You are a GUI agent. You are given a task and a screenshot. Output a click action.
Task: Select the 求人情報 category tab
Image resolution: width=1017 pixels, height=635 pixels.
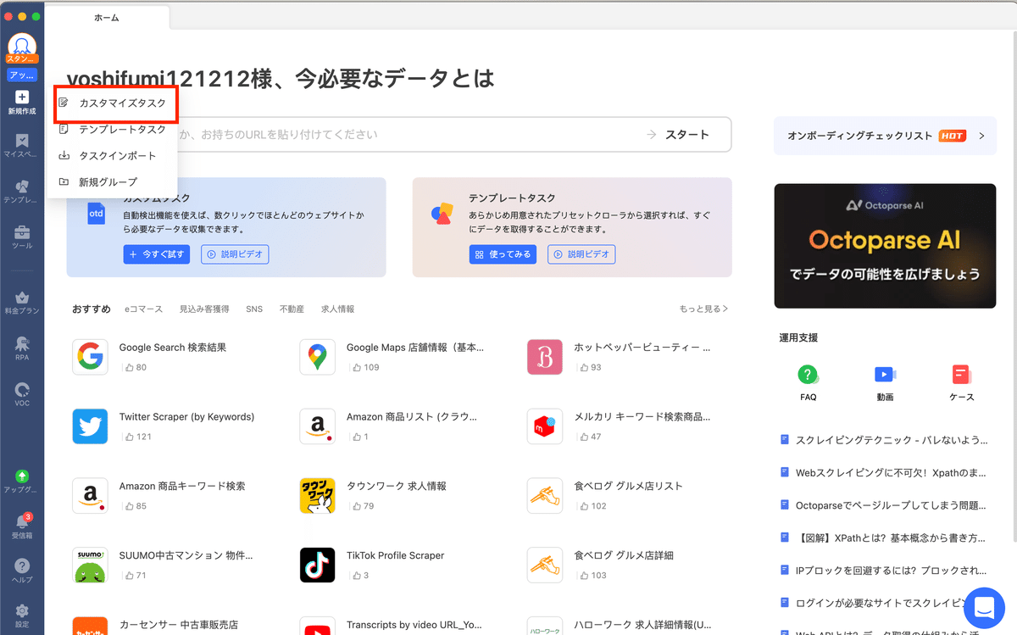(337, 309)
